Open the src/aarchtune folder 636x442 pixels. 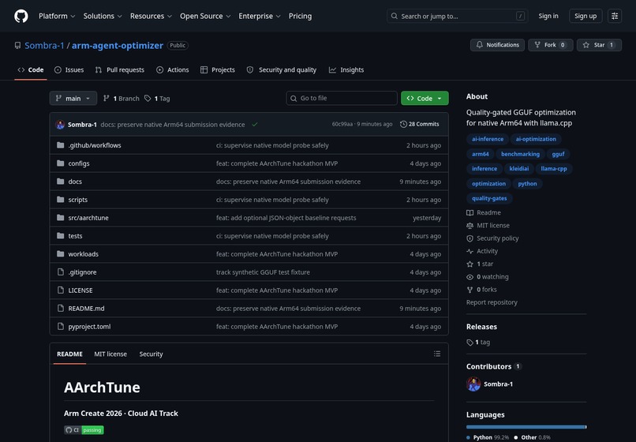88,218
